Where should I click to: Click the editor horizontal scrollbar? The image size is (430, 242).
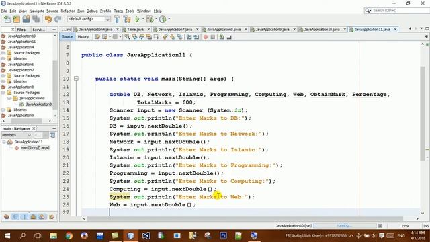coord(245,219)
